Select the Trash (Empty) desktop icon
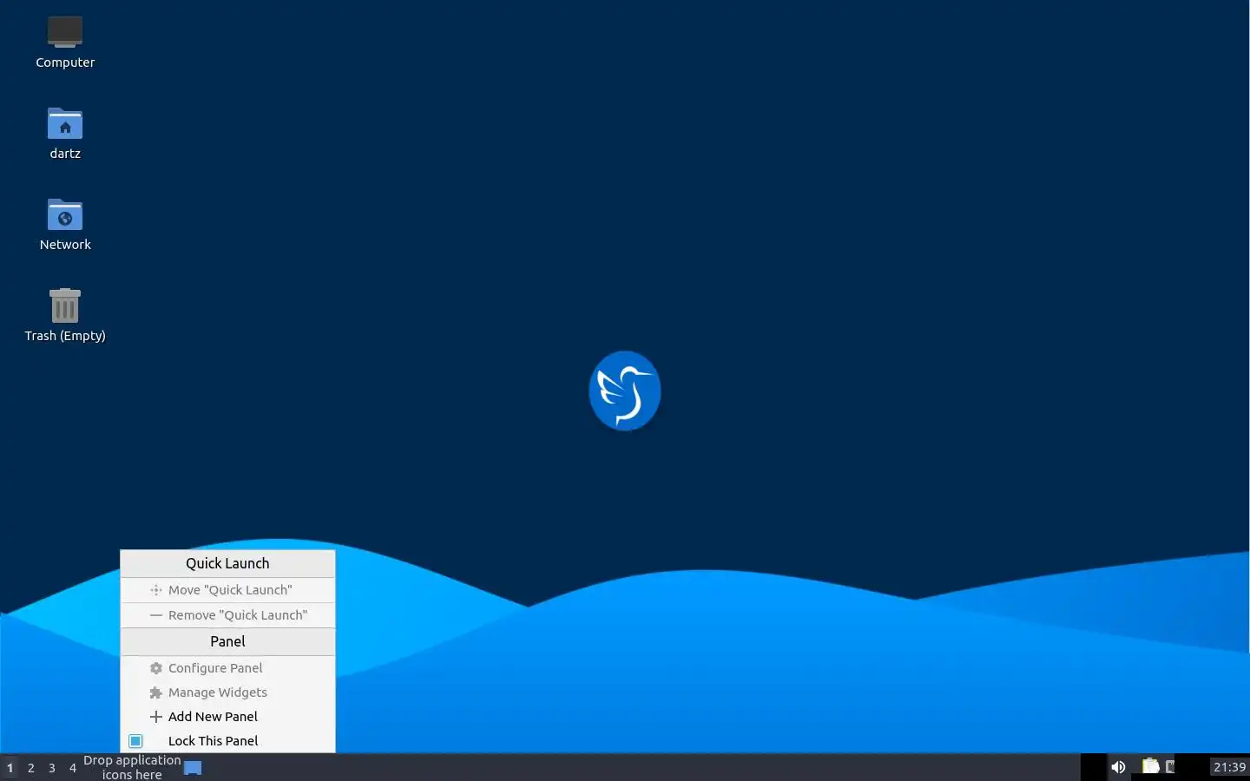 click(65, 315)
